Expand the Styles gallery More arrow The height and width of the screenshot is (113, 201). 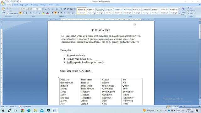point(179,13)
